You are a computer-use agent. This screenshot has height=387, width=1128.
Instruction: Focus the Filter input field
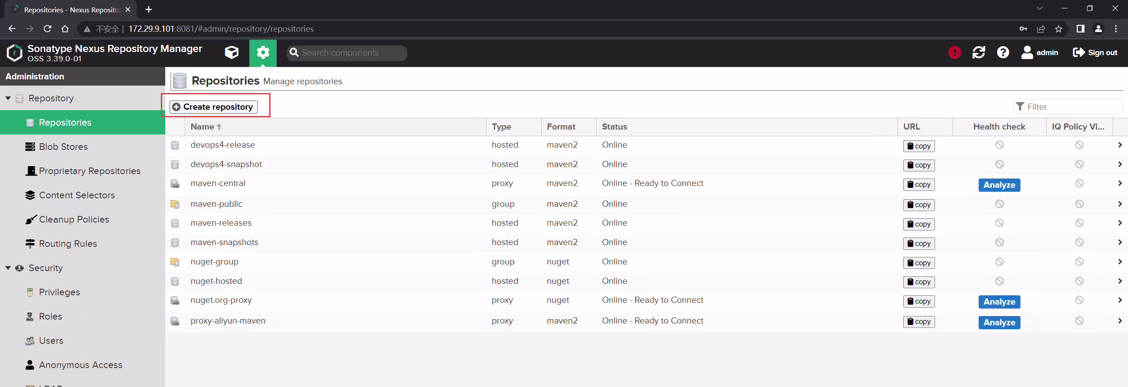click(x=1068, y=107)
